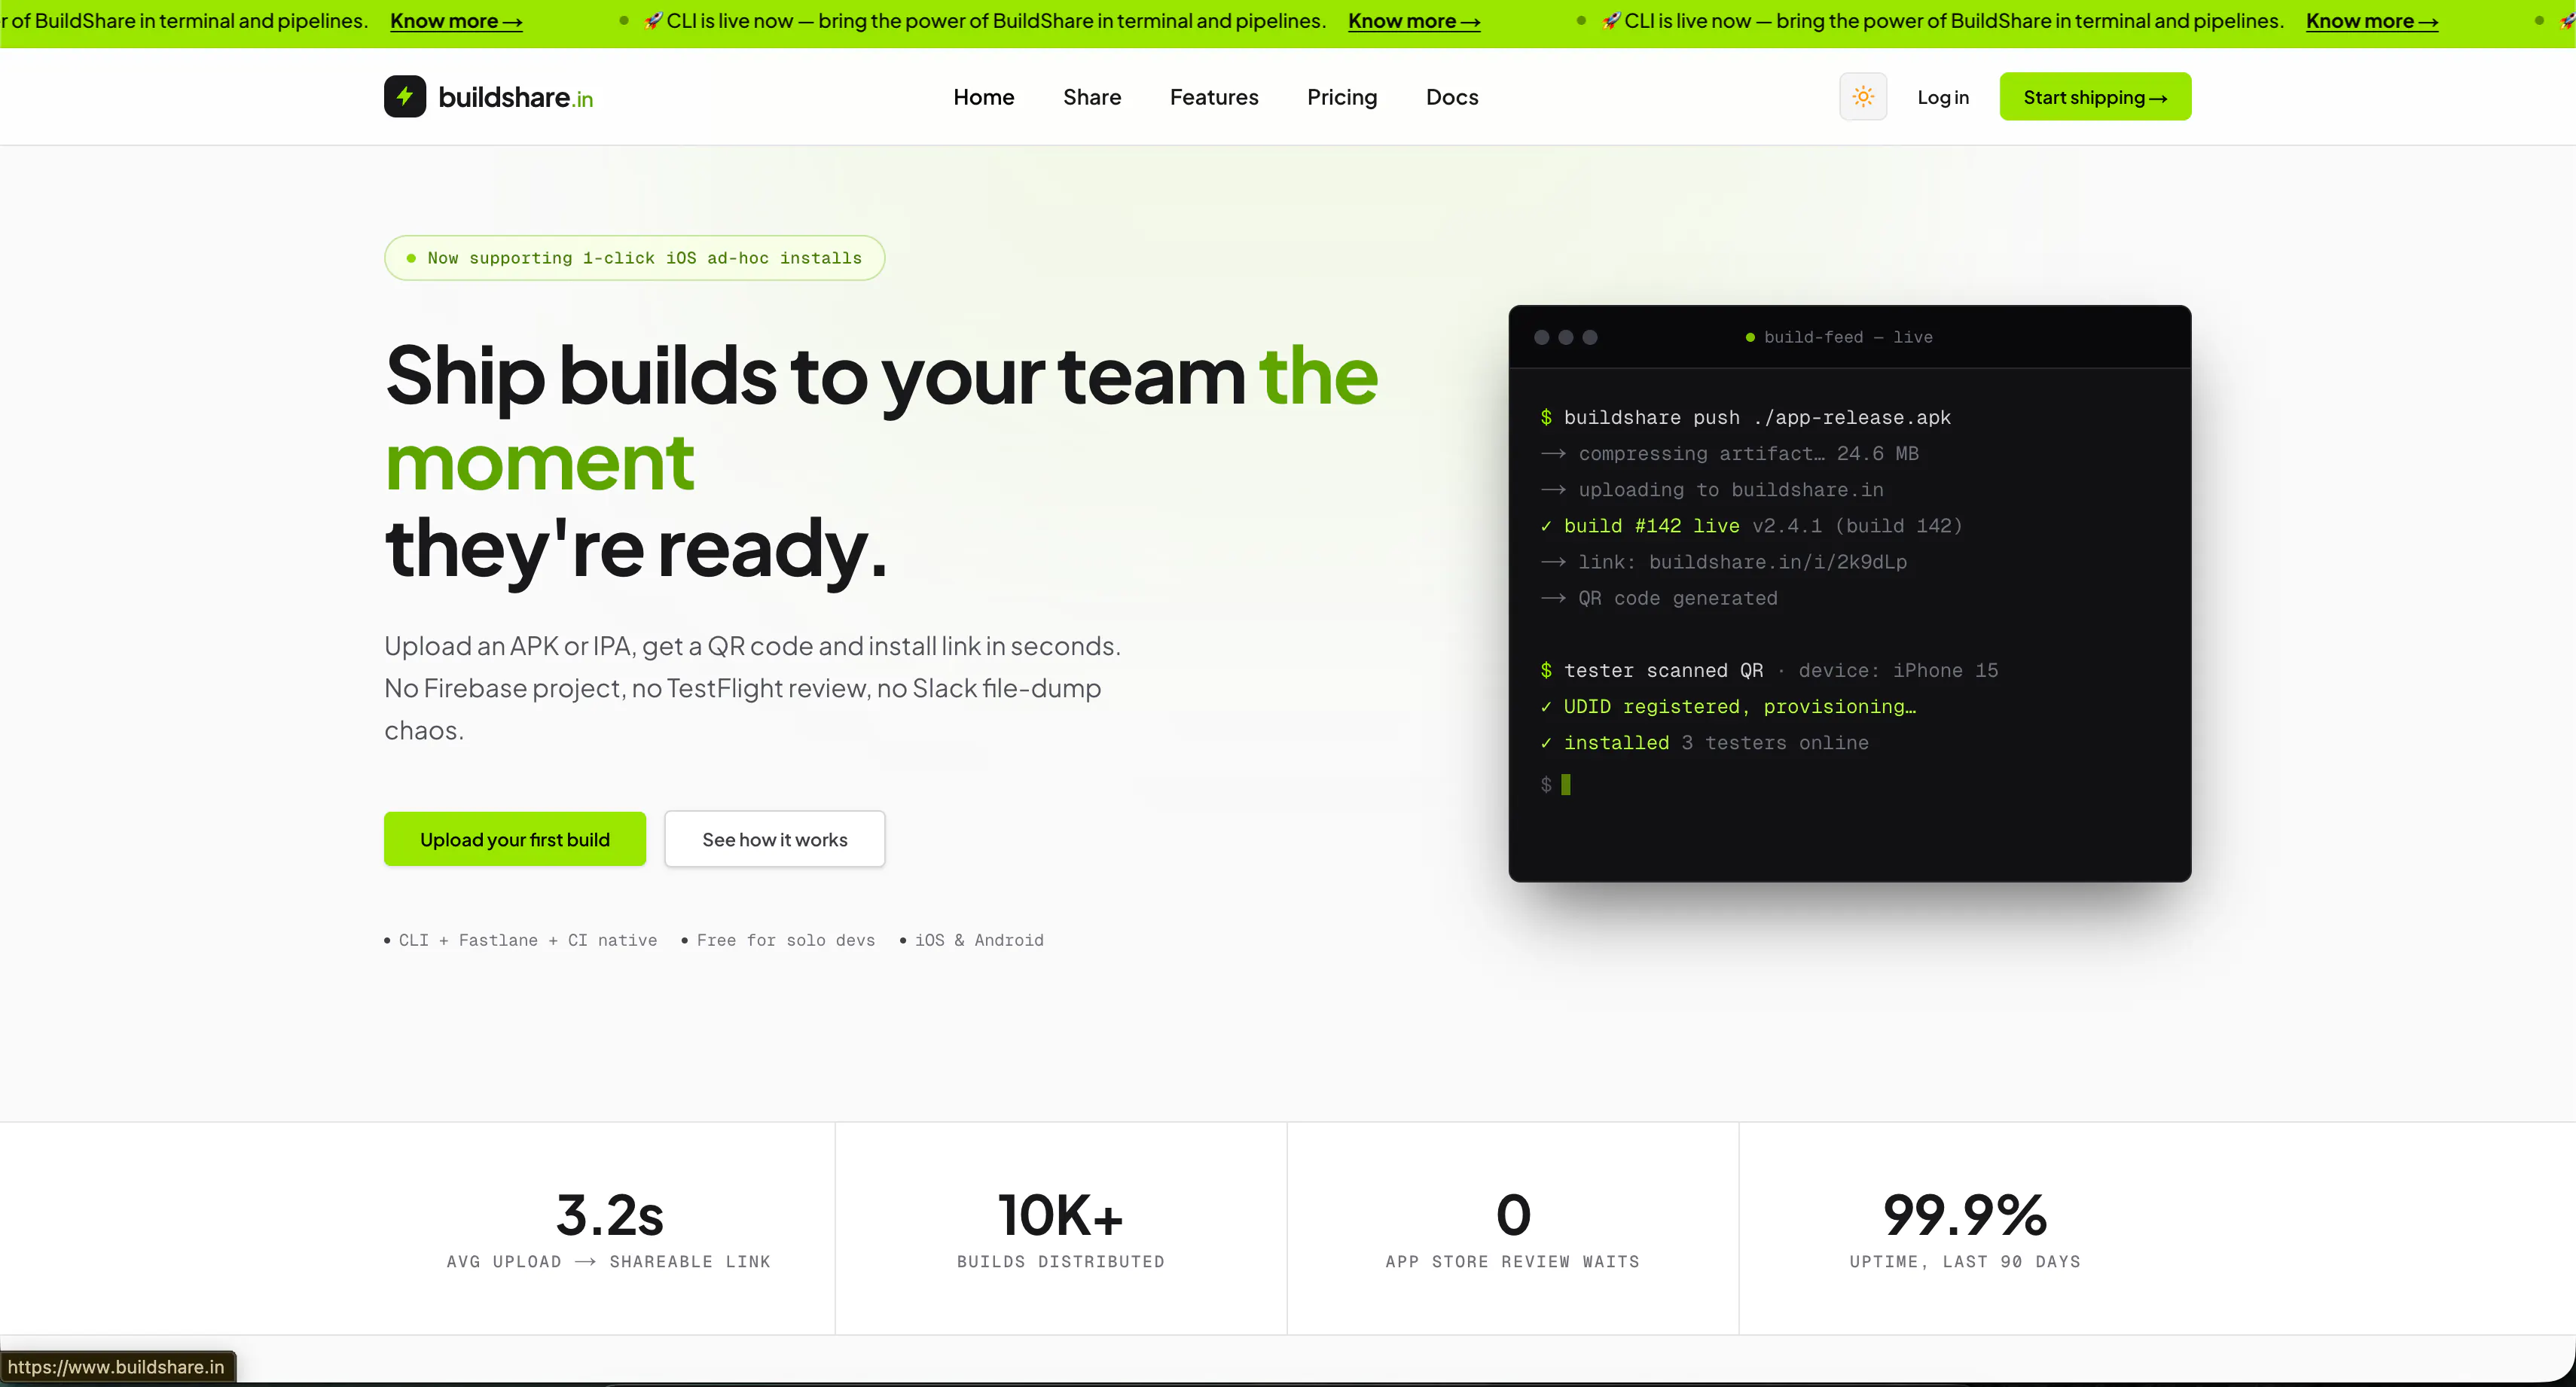2576x1387 pixels.
Task: Click the leftmost Know more banner link
Action: click(x=456, y=21)
